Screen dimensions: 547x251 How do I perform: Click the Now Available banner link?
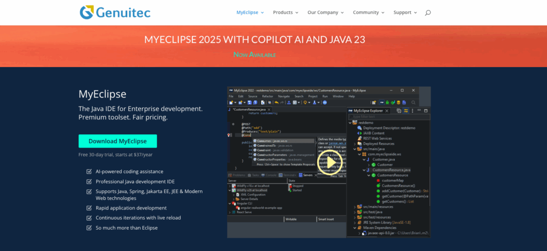pos(255,54)
